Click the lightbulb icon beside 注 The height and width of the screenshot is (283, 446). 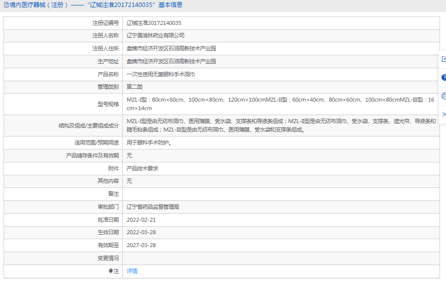click(111, 271)
